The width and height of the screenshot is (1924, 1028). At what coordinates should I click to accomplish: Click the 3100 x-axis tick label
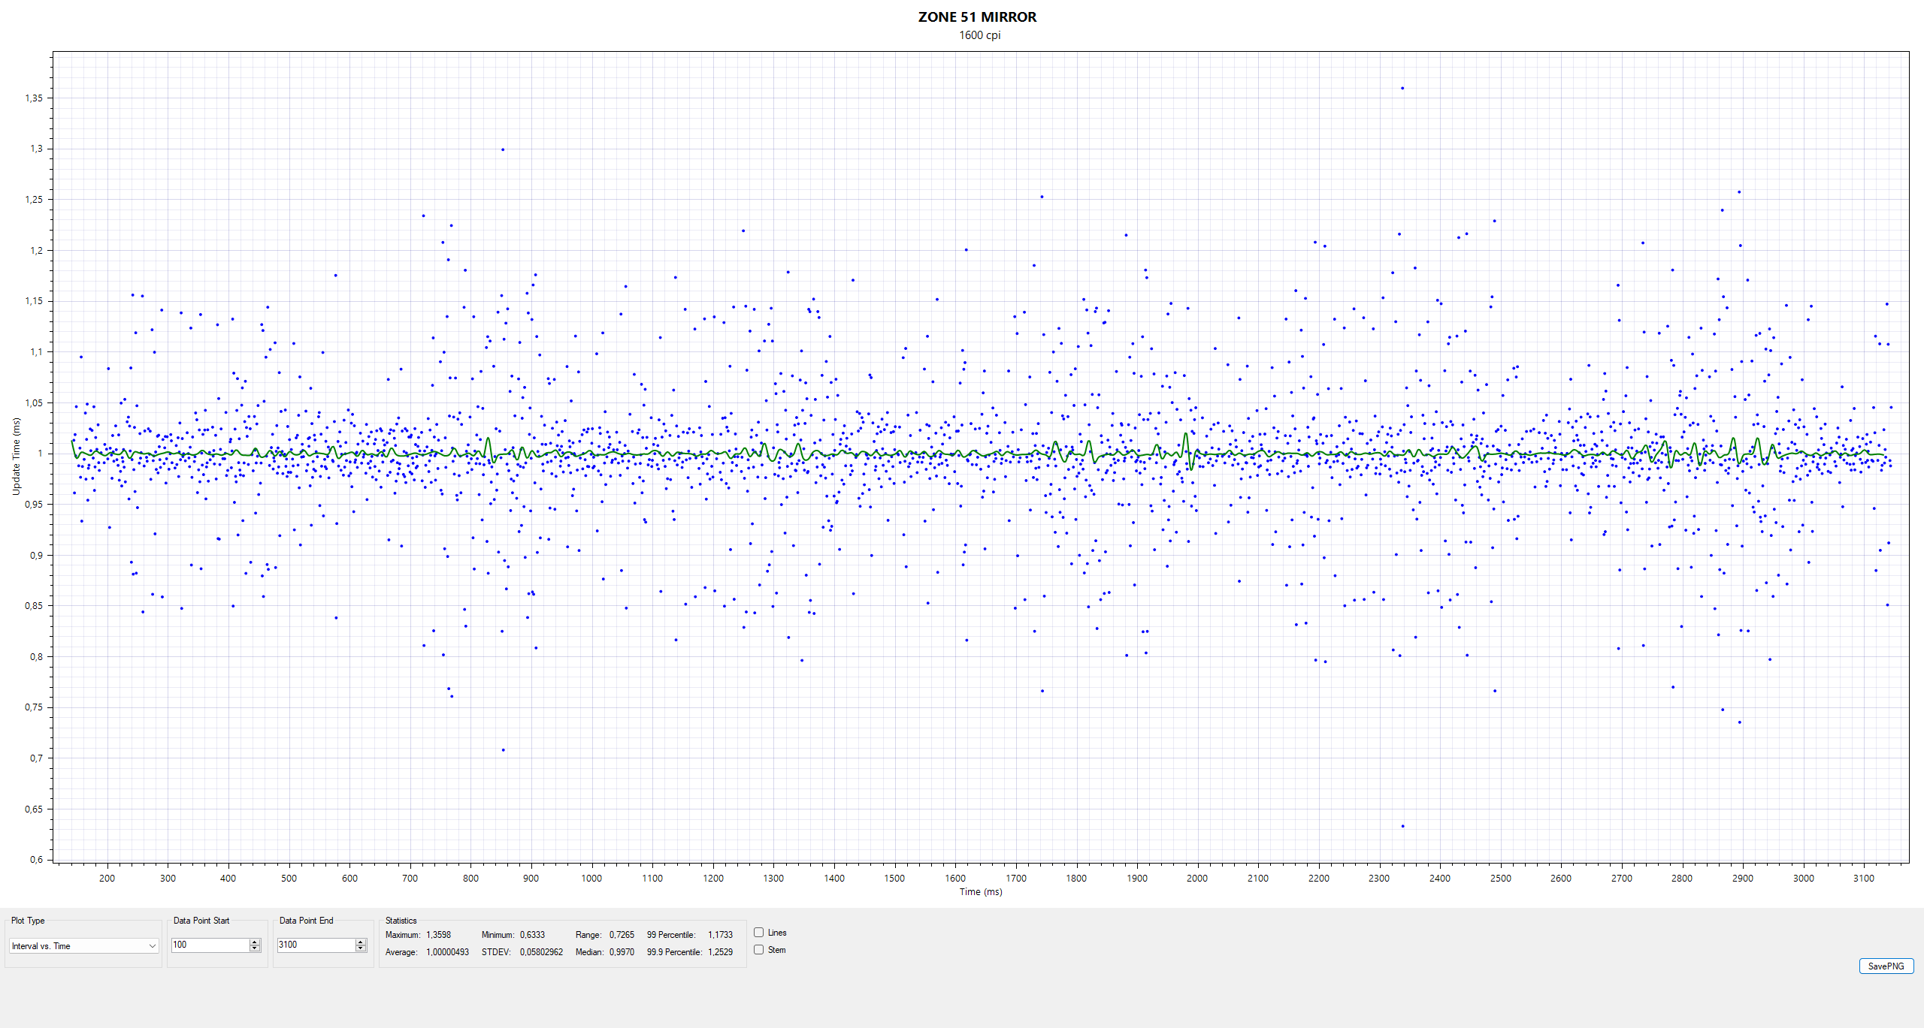1864,879
